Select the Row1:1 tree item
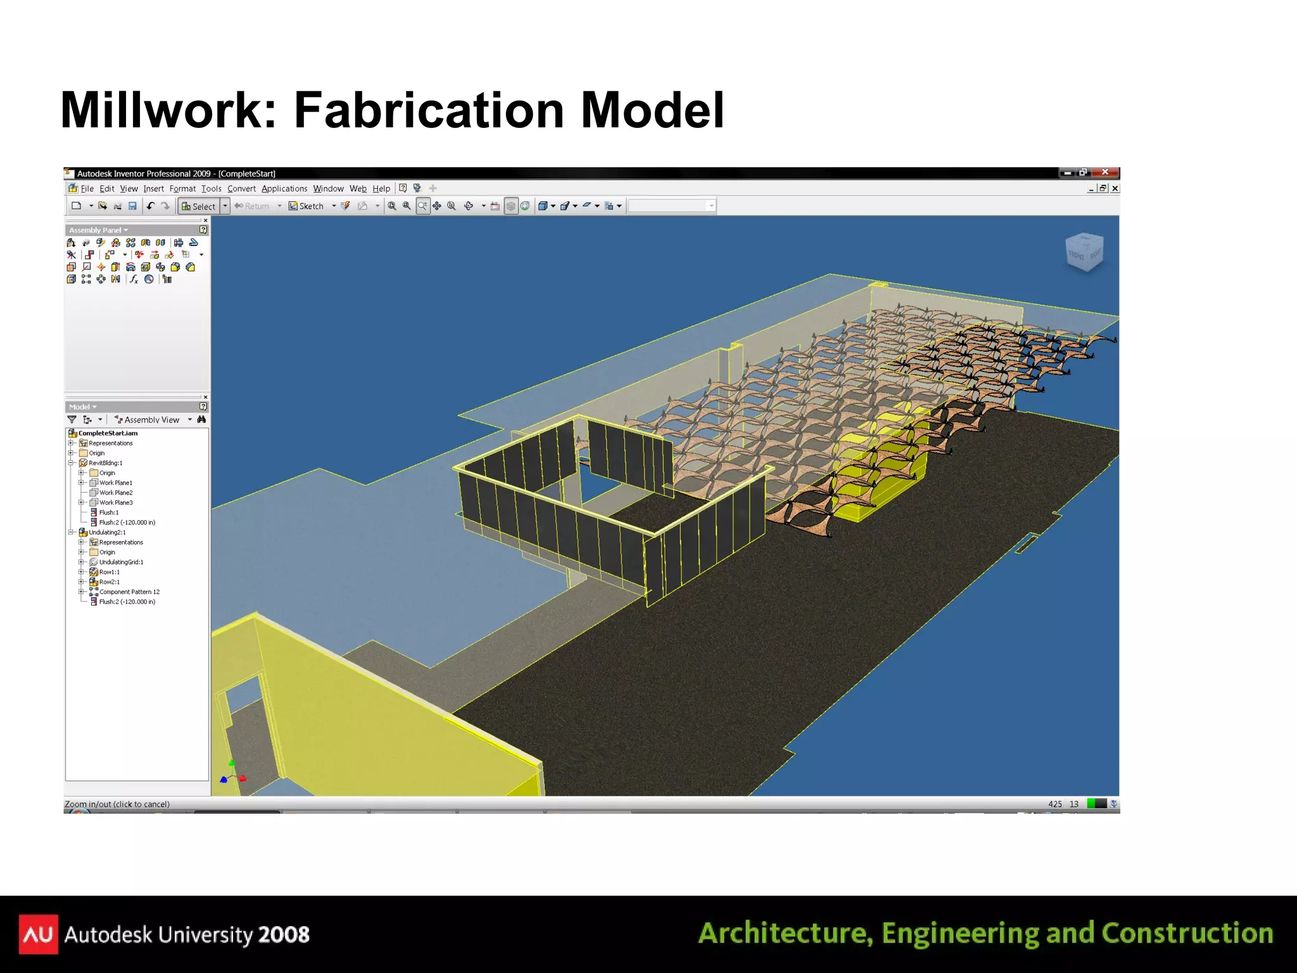 (x=104, y=572)
